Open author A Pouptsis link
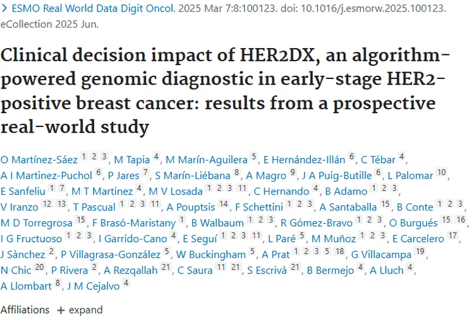Viewport: 474px width, 316px height. (191, 207)
